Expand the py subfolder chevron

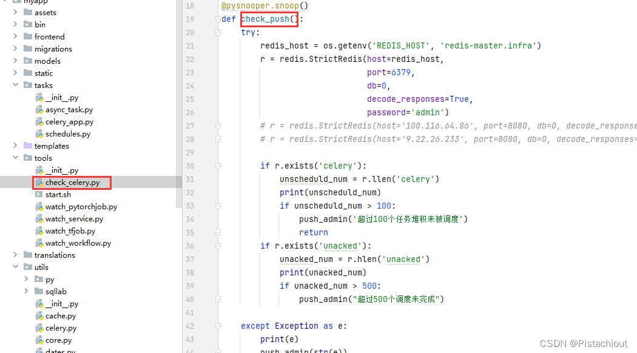point(27,279)
